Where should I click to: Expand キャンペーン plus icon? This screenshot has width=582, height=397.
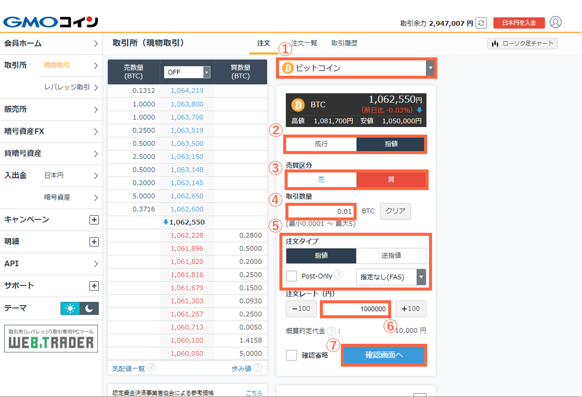pos(94,220)
